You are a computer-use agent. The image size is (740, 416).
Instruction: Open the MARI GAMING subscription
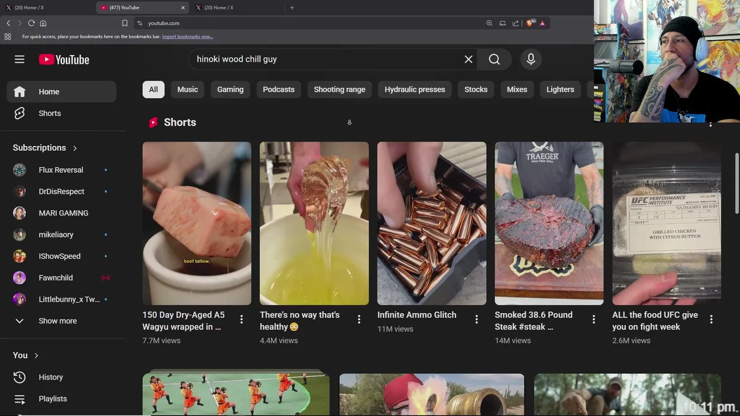pyautogui.click(x=63, y=213)
